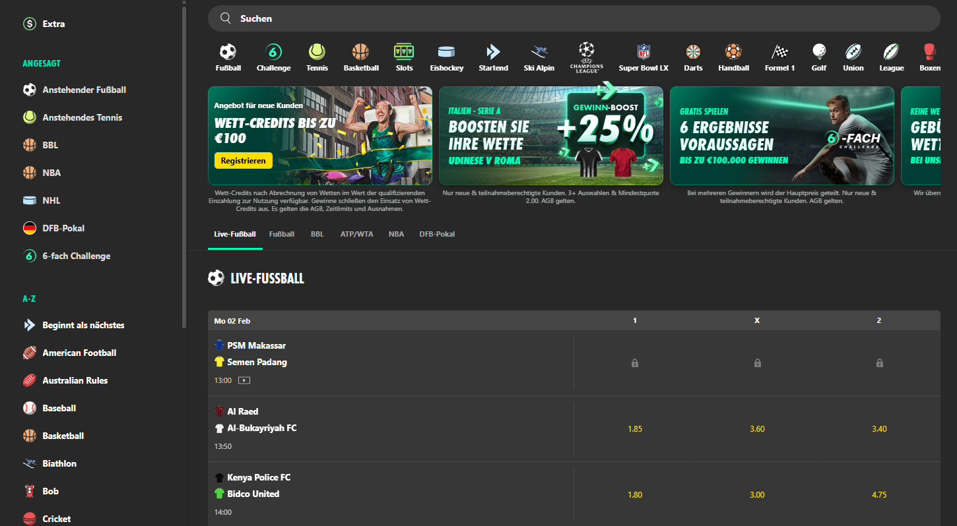Select the League rugby icon
Screen dimensions: 957x526
[x=892, y=51]
